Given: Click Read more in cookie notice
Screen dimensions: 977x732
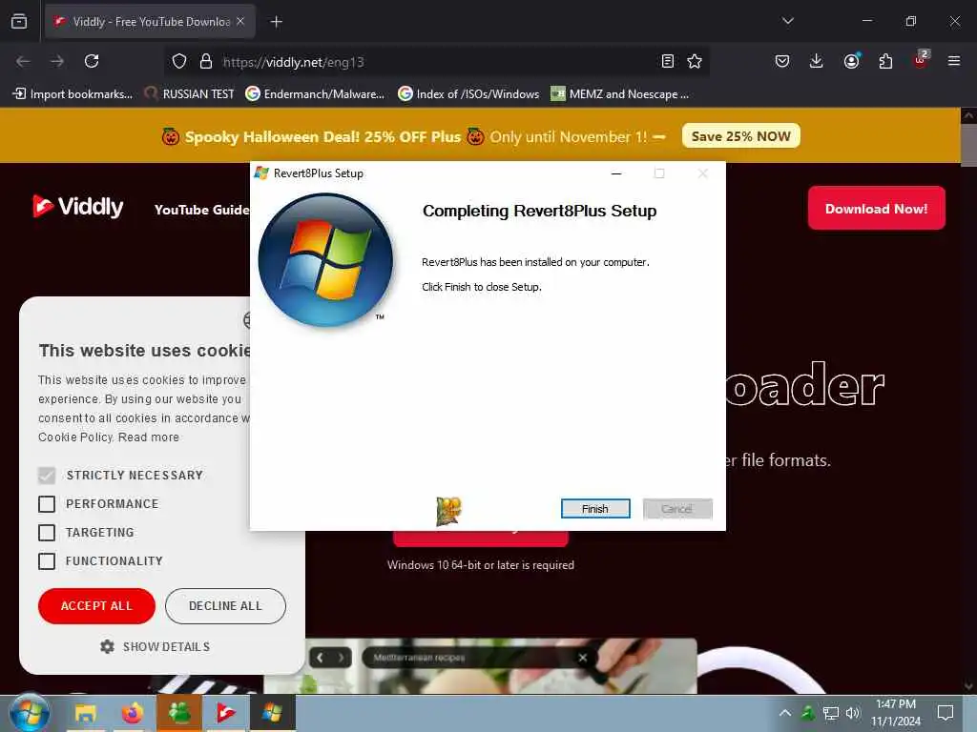Looking at the screenshot, I should [x=148, y=437].
